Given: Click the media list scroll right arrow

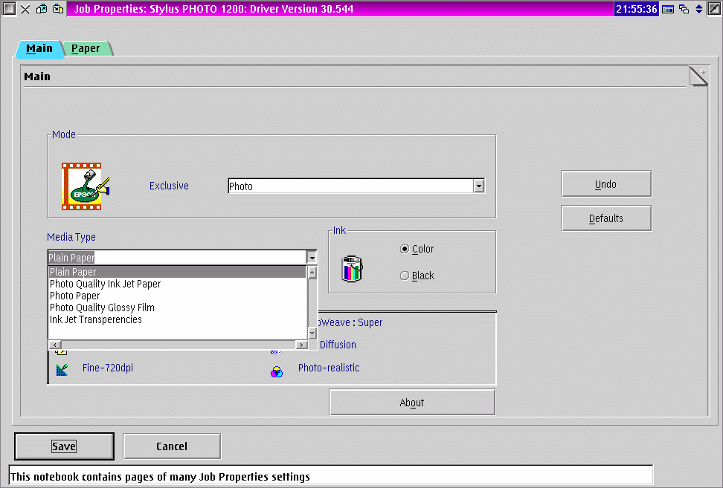Looking at the screenshot, I should [301, 345].
